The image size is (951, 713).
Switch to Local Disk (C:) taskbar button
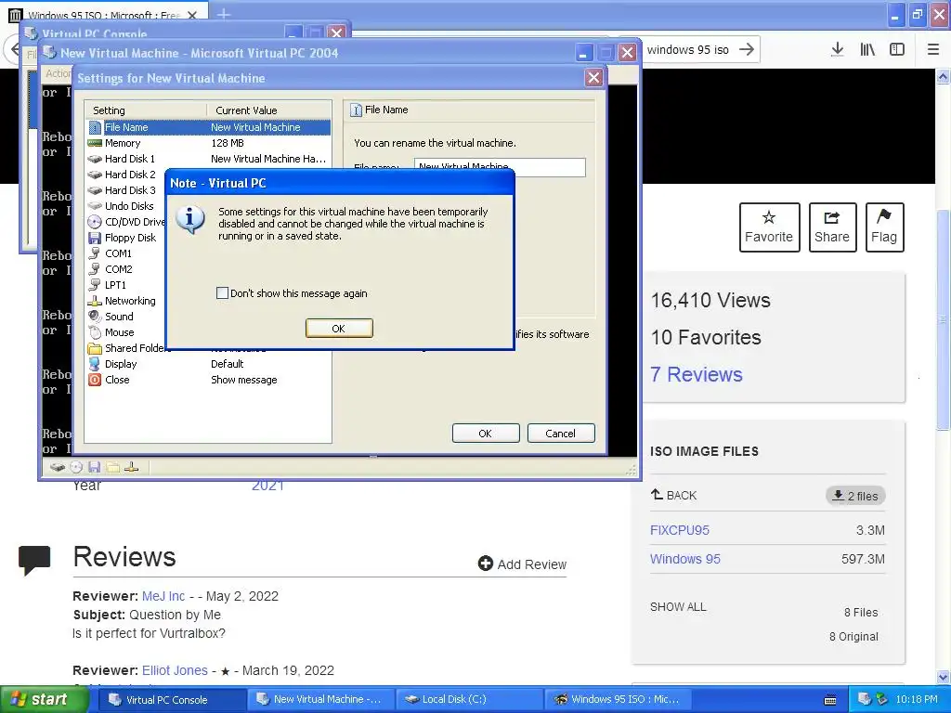[469, 700]
